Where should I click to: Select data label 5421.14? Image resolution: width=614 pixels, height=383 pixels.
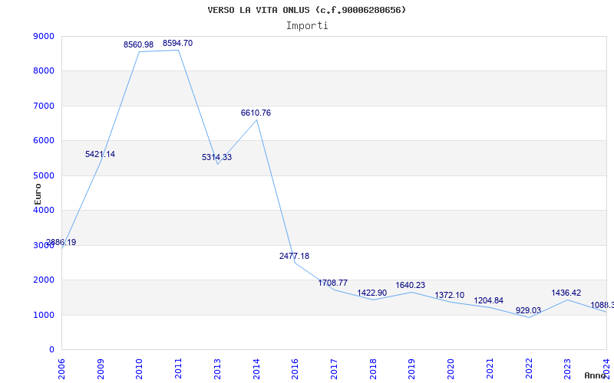pyautogui.click(x=101, y=155)
